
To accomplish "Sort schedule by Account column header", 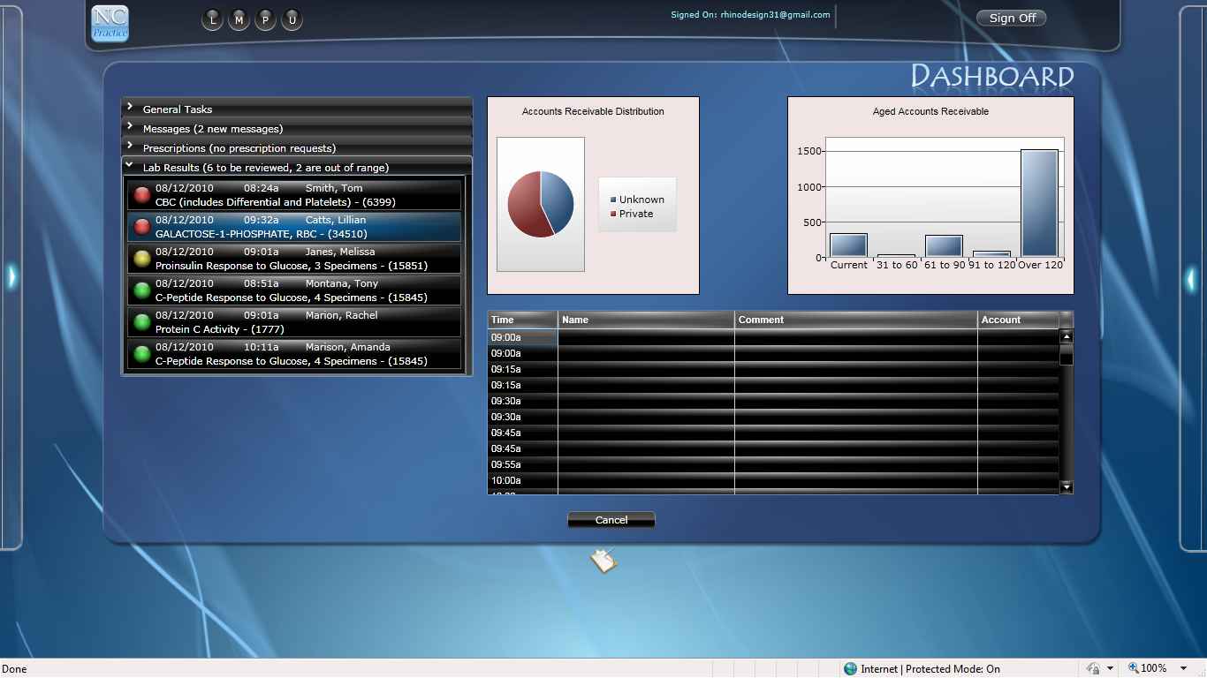I will coord(1019,320).
